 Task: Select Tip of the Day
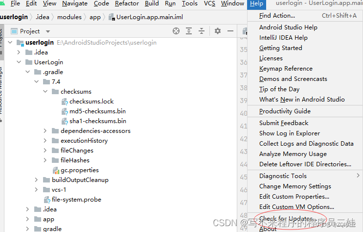(x=305, y=89)
